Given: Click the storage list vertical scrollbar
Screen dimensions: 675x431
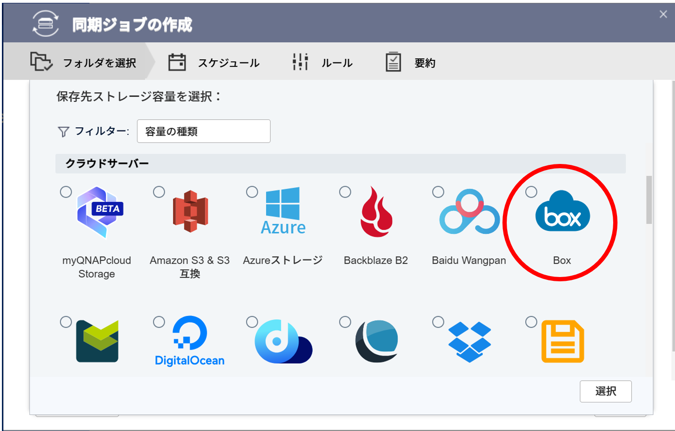Looking at the screenshot, I should [x=649, y=200].
